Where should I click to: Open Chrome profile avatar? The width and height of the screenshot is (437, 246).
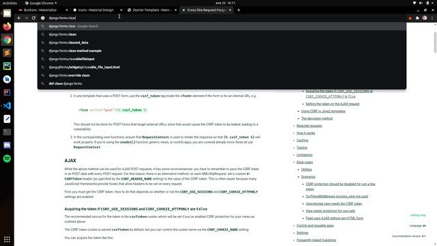pos(425,18)
